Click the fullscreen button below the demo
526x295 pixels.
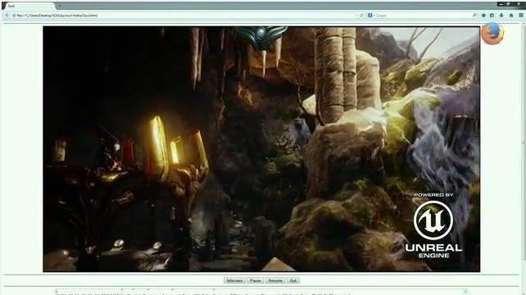coord(234,280)
